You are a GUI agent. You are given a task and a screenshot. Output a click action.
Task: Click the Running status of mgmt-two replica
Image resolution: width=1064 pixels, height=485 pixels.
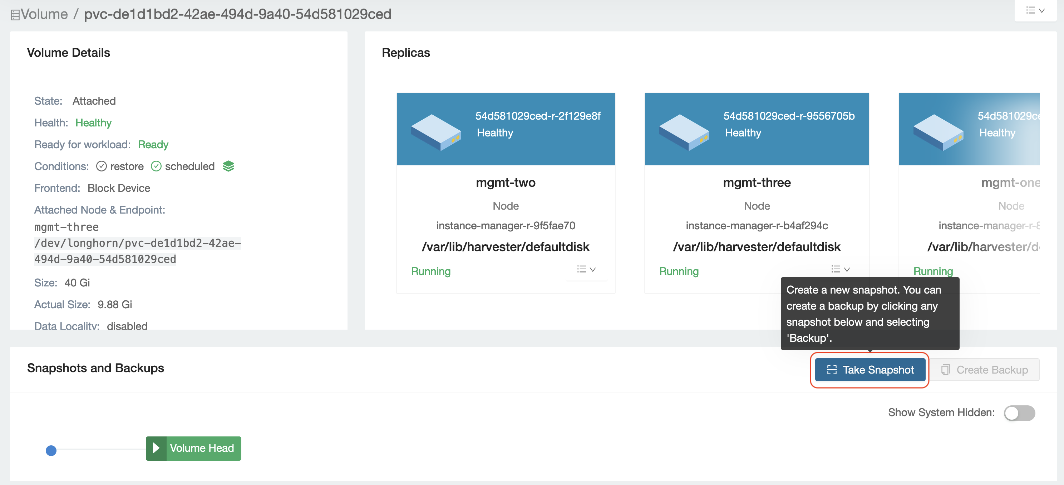(431, 271)
